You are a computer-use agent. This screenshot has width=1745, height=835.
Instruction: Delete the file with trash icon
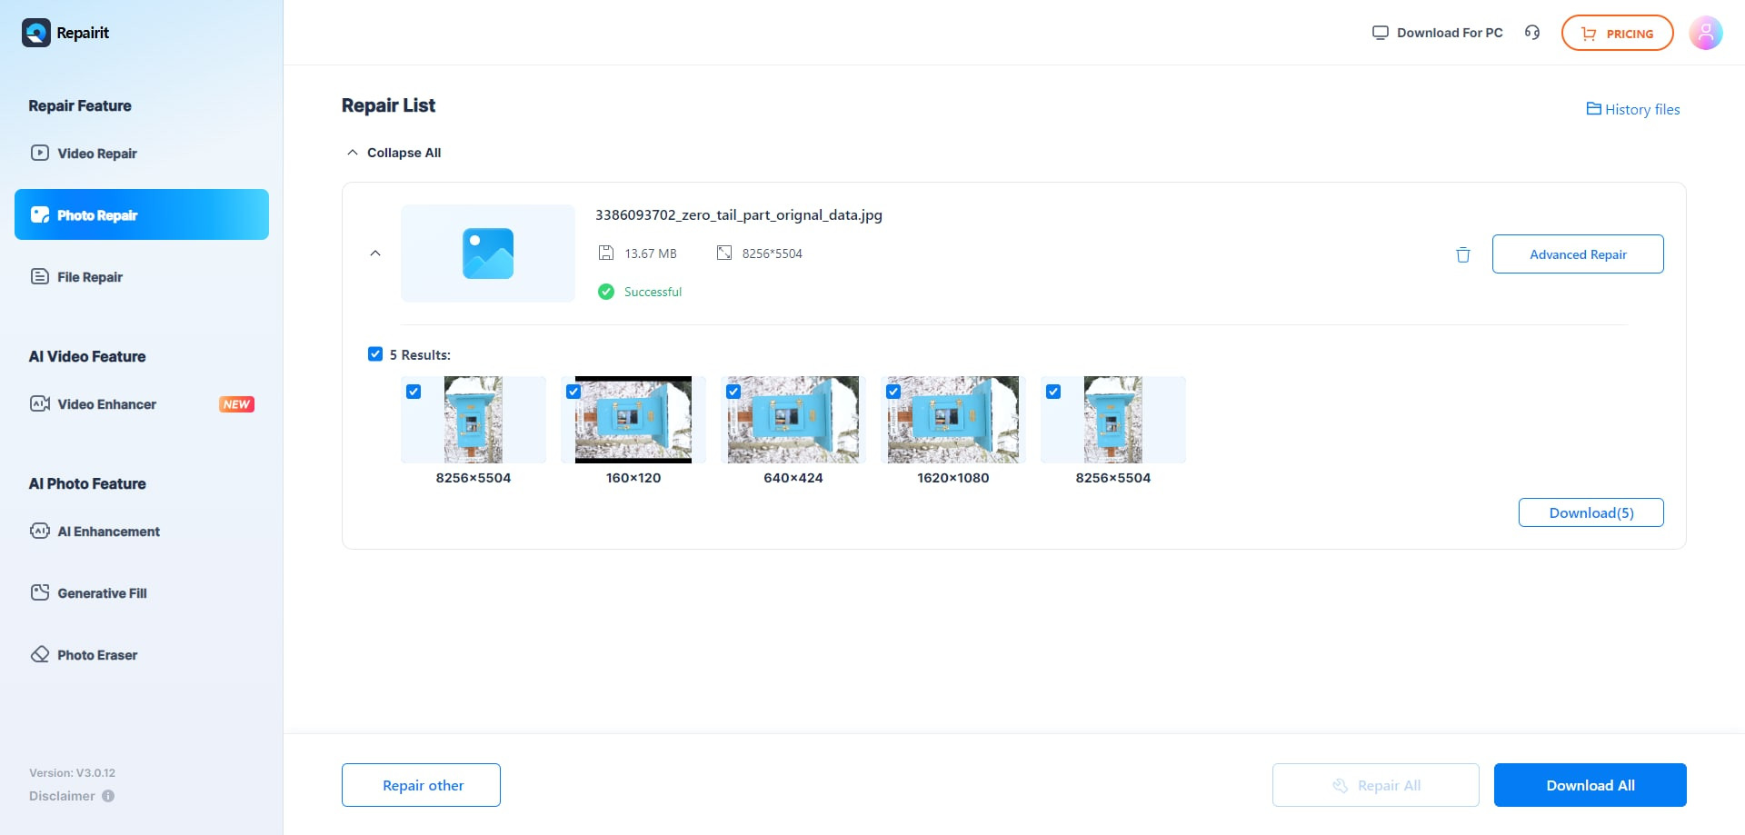(x=1463, y=254)
